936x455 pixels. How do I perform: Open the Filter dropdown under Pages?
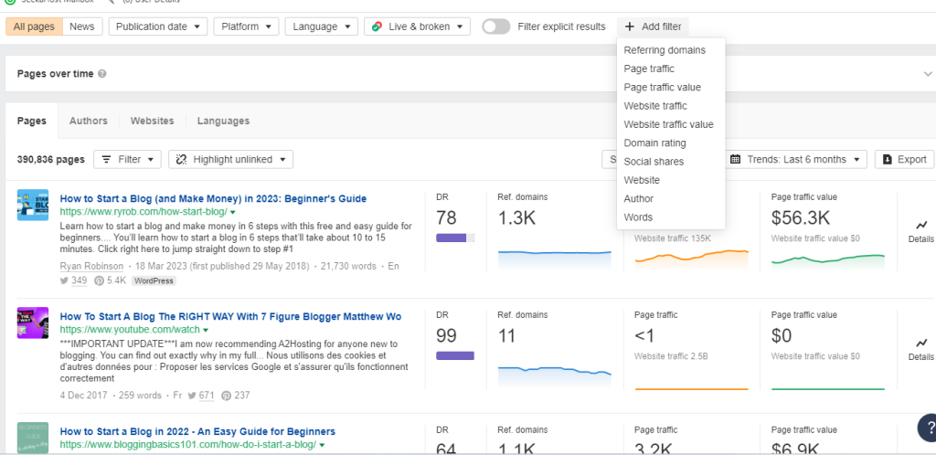point(128,159)
